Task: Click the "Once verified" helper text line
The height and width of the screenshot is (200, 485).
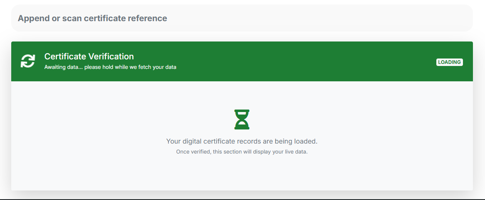Action: coord(242,152)
